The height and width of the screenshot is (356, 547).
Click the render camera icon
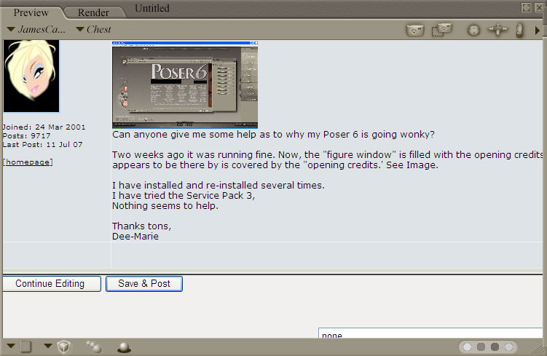coord(414,30)
